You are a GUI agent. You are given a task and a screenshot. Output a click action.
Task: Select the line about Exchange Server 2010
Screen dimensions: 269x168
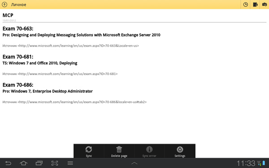(x=81, y=35)
